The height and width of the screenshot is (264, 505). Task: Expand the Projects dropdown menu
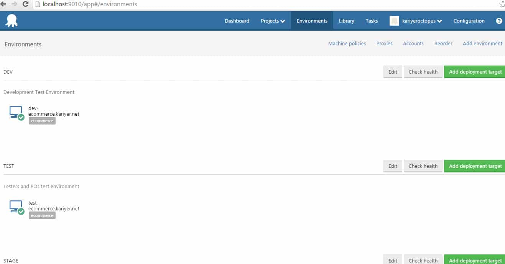[273, 21]
